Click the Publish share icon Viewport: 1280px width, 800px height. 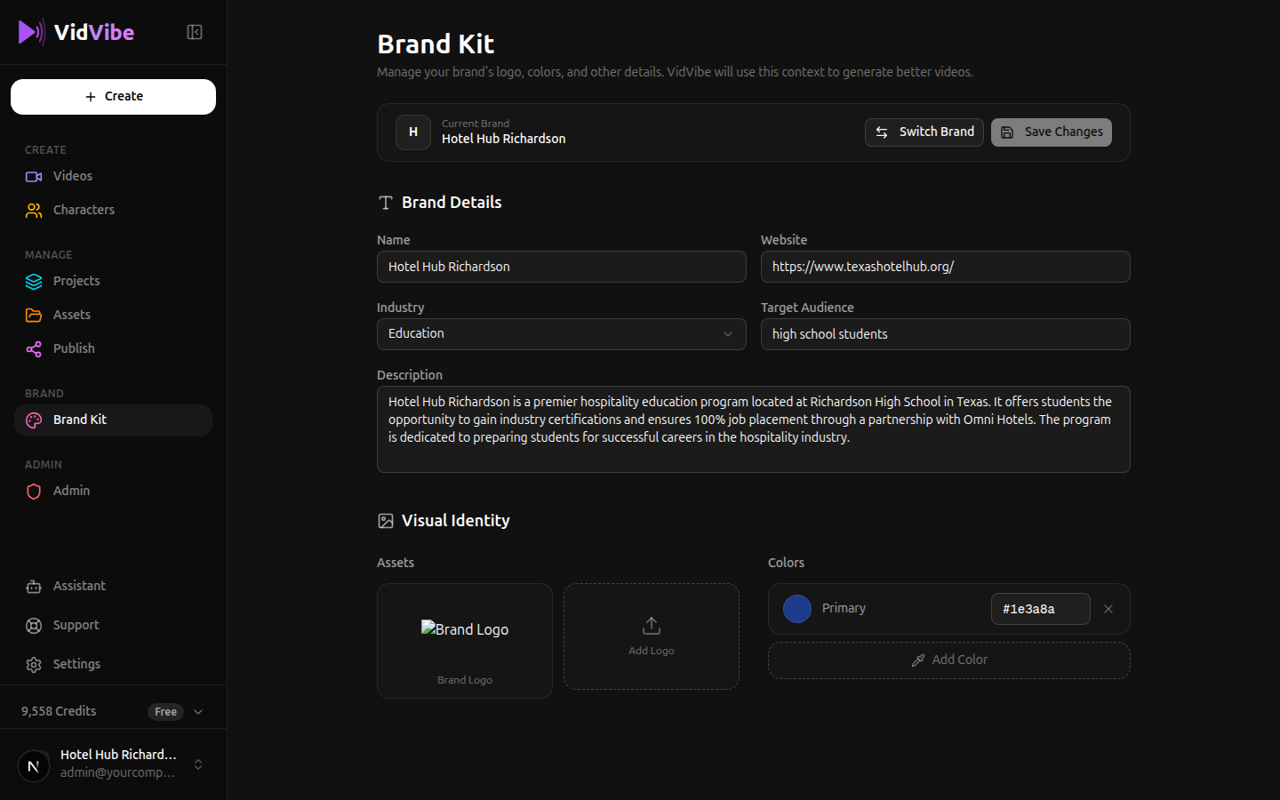[x=34, y=349]
